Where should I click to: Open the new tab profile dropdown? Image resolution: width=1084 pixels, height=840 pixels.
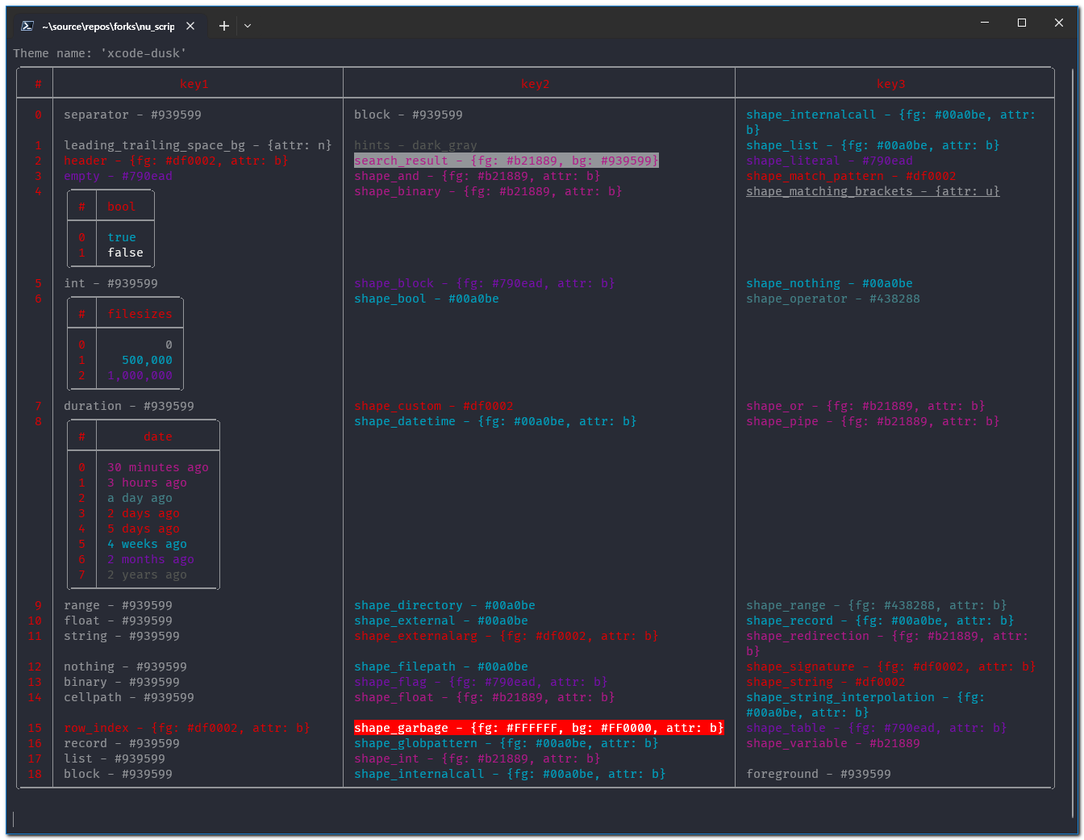coord(248,26)
